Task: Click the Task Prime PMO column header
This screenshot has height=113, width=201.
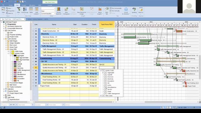Action: pyautogui.click(x=107, y=24)
